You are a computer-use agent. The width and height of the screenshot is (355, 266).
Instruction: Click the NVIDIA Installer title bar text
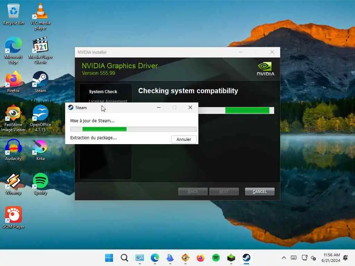[92, 52]
